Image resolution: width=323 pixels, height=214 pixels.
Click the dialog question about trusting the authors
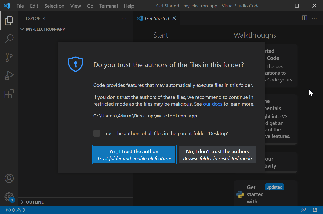(169, 65)
